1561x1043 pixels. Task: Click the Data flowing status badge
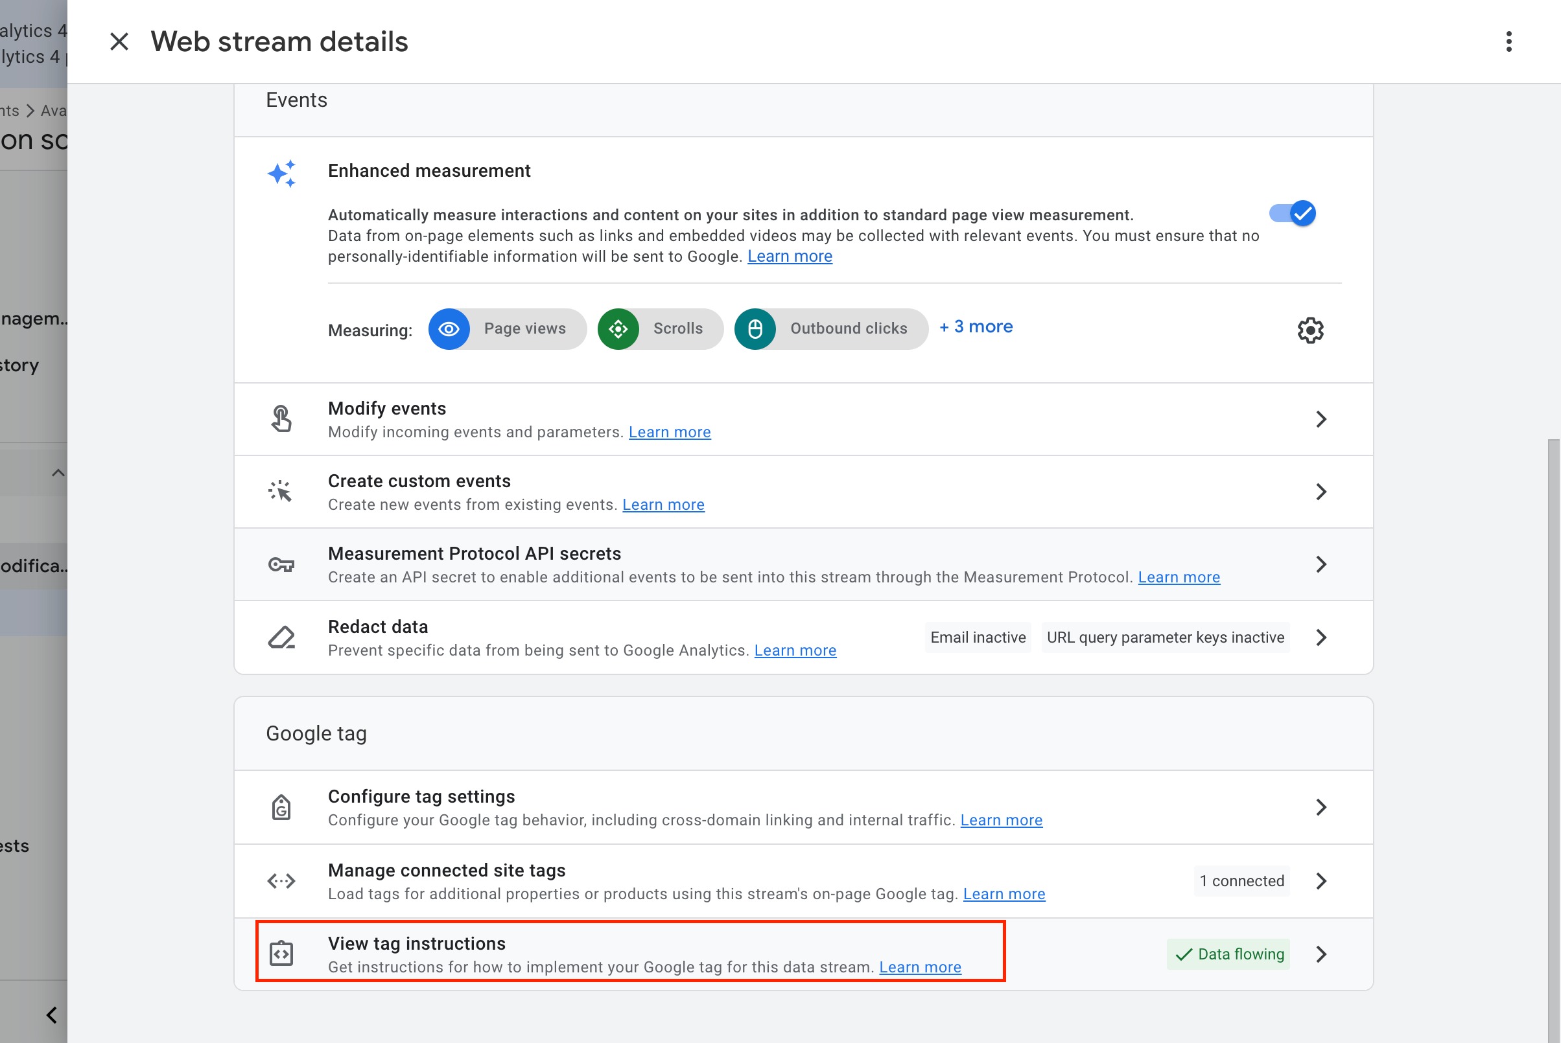click(1228, 954)
